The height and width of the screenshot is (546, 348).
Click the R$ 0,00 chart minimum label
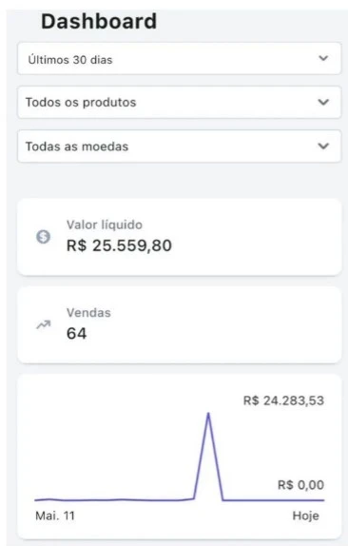300,485
